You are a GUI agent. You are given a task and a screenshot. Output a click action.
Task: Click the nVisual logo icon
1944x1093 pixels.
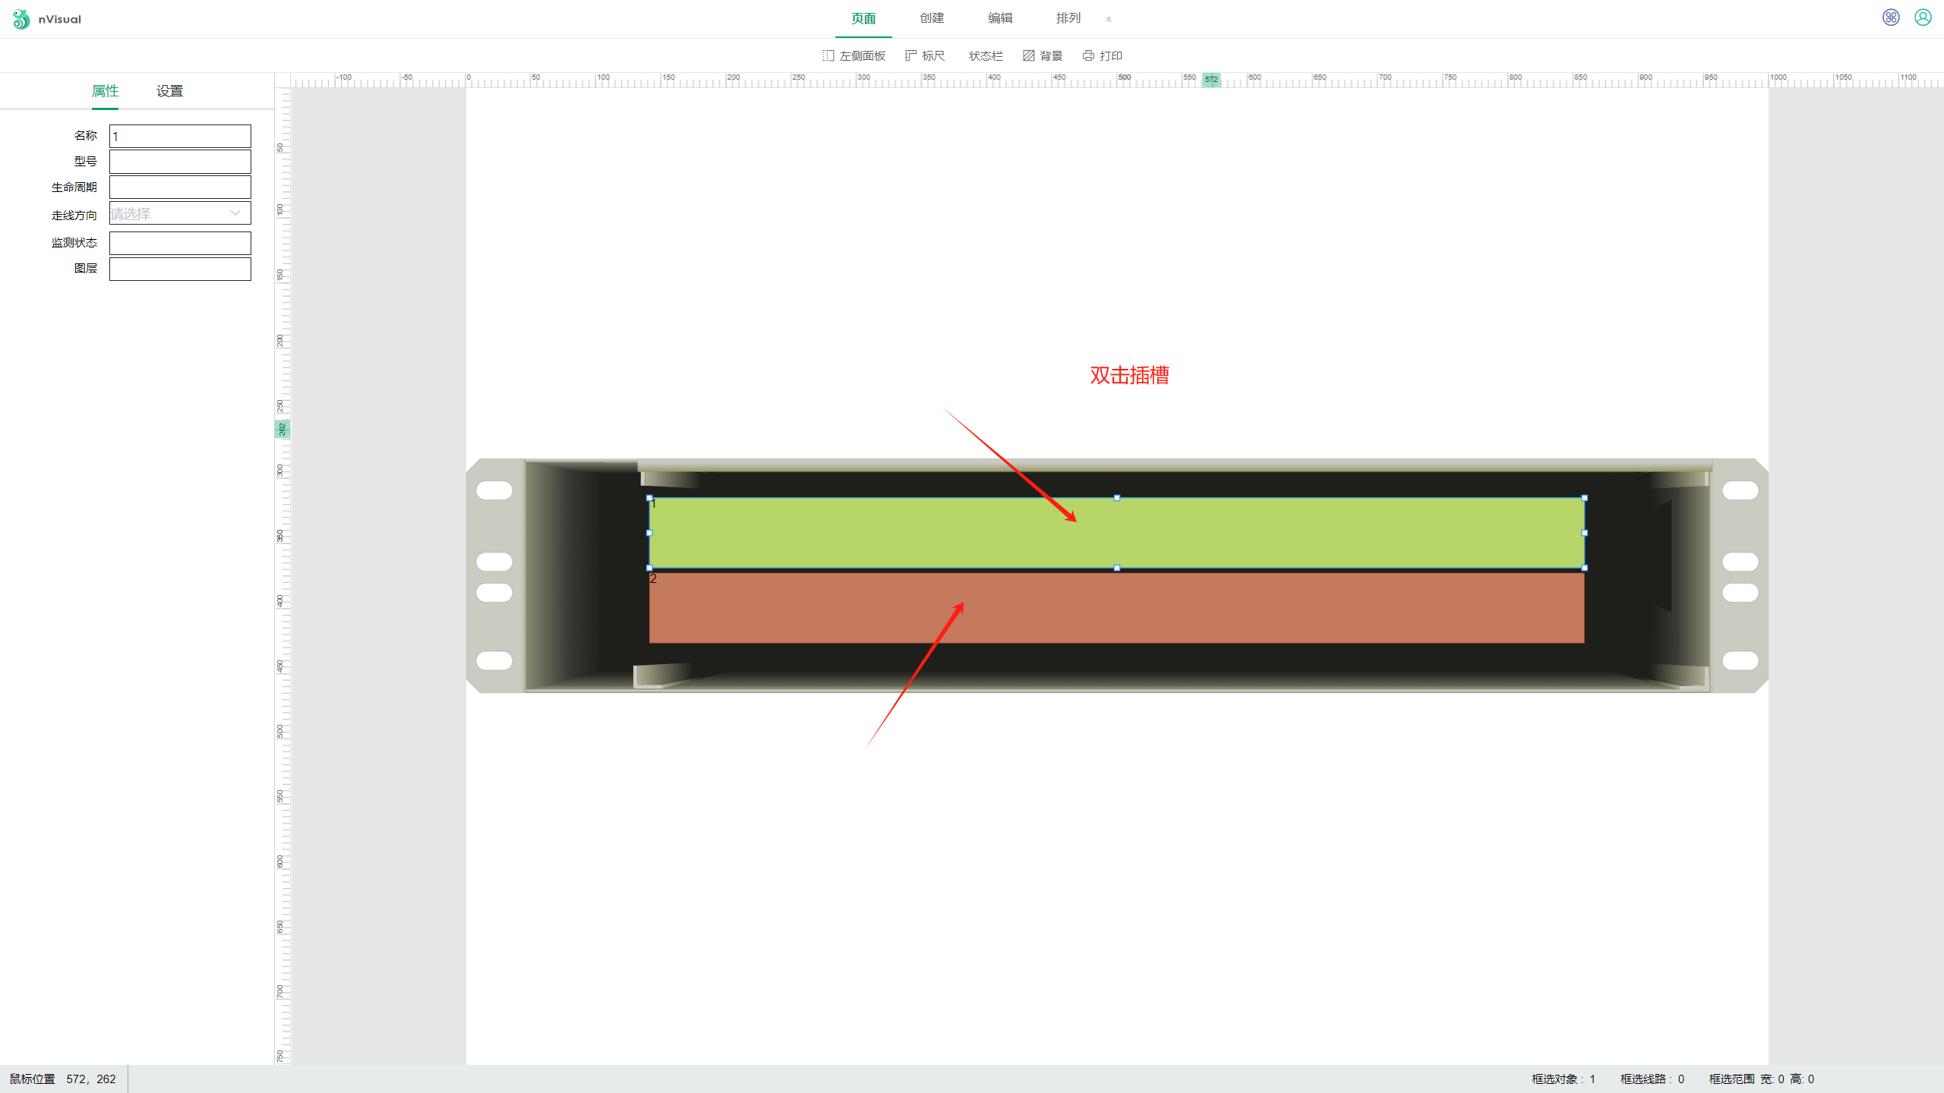tap(21, 19)
